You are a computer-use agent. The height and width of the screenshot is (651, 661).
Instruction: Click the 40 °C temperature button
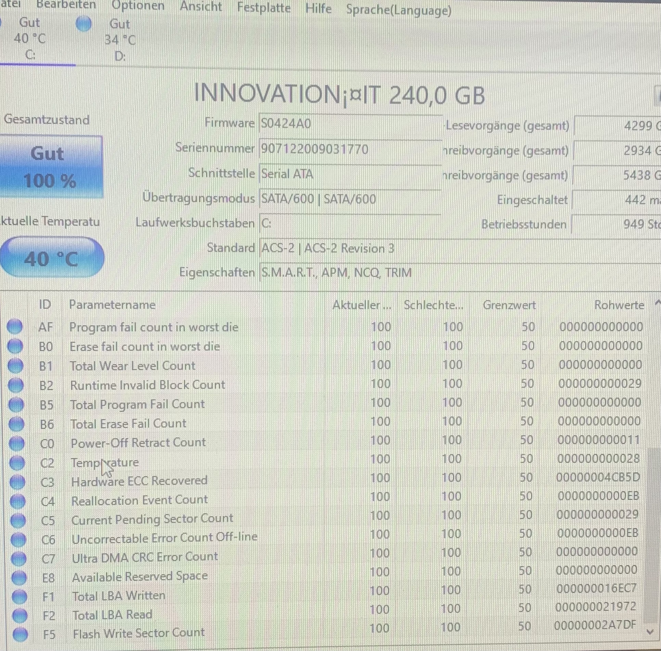(x=51, y=258)
